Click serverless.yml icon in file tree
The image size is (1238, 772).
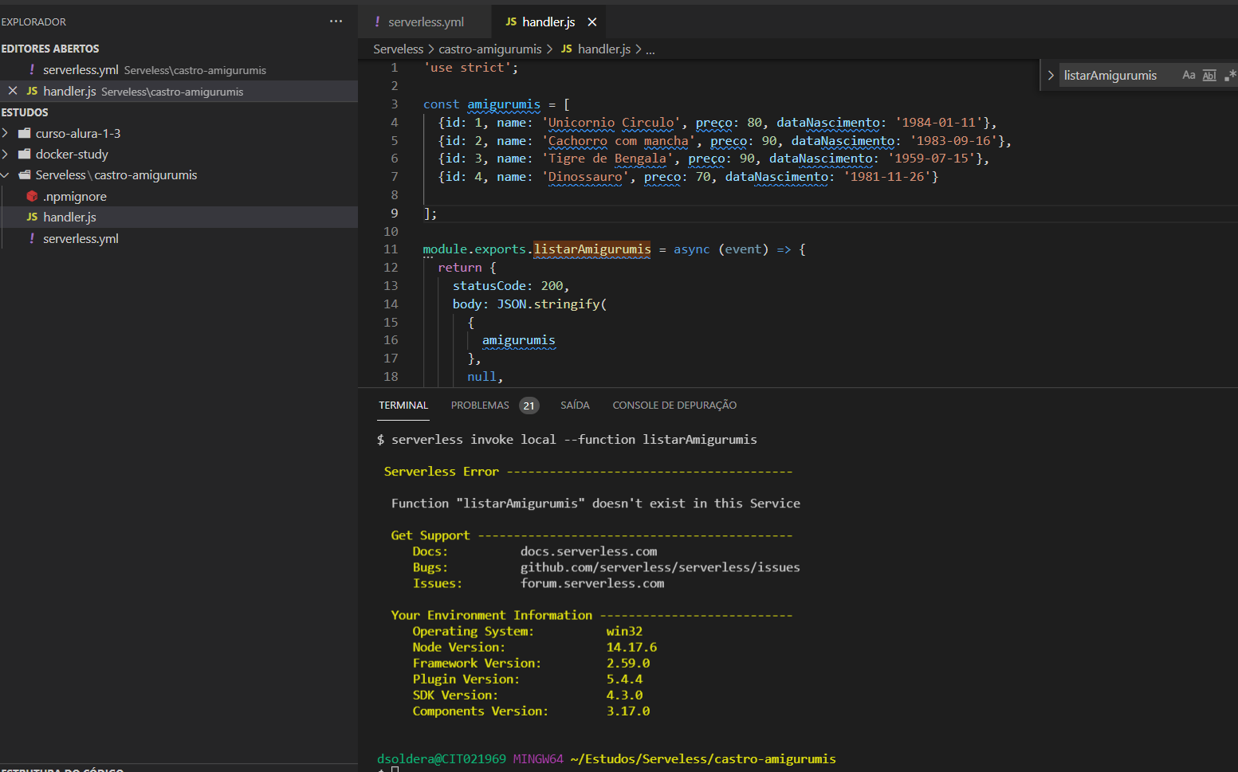coord(32,238)
